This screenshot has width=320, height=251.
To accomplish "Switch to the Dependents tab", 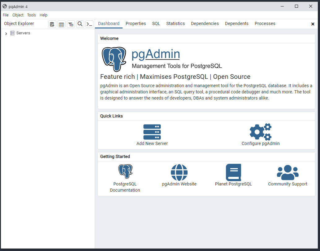I will click(x=236, y=24).
